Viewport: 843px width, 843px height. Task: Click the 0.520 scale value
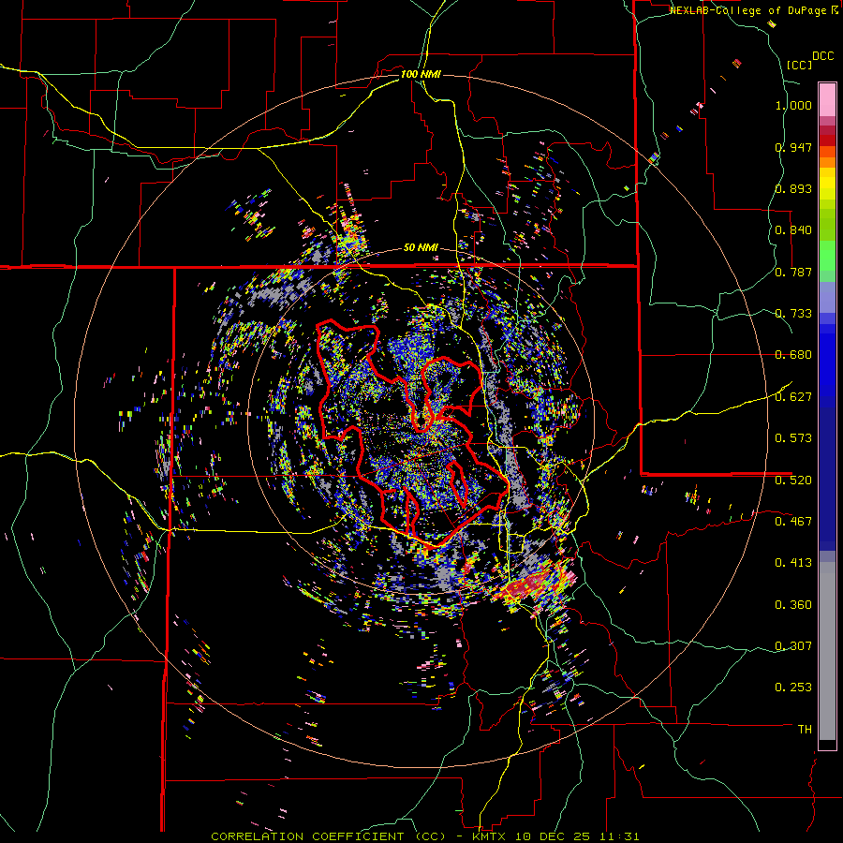pyautogui.click(x=793, y=480)
